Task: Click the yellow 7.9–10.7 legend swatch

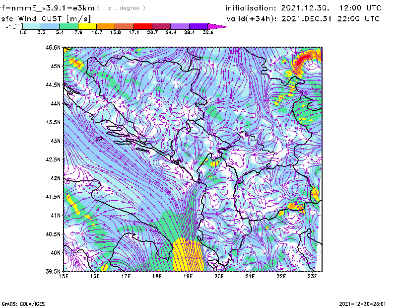Action: 87,26
